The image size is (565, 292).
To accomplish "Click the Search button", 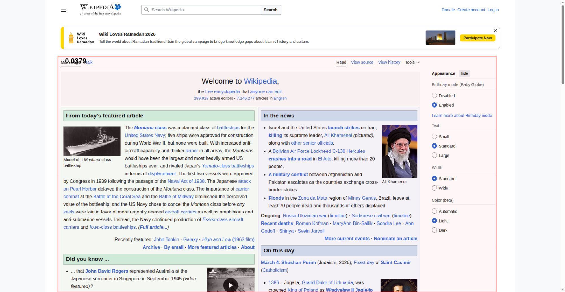I will [x=270, y=10].
